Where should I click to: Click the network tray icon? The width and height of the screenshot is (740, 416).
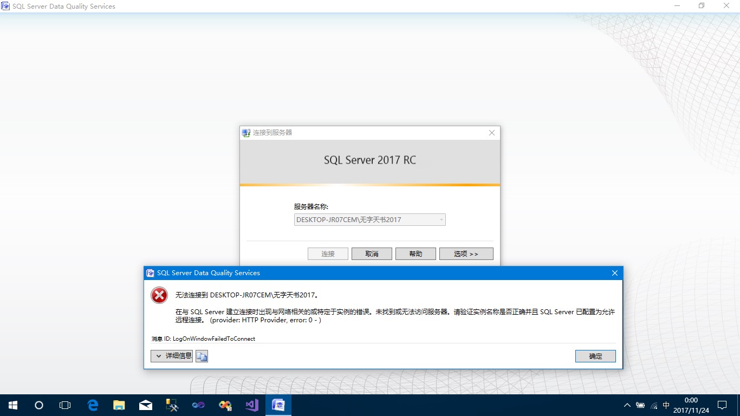tap(654, 405)
